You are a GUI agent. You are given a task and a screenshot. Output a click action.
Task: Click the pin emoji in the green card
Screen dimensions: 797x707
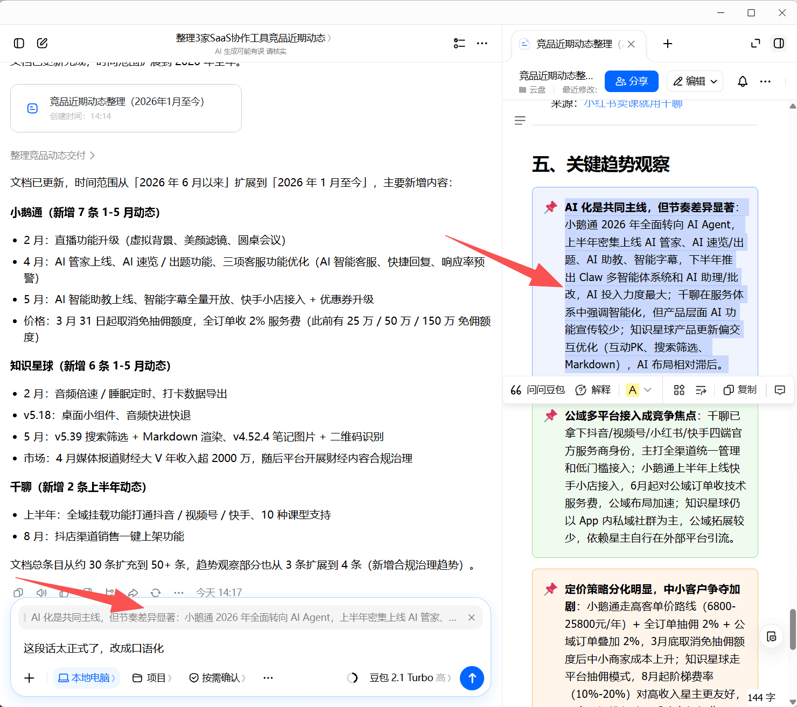(x=550, y=416)
